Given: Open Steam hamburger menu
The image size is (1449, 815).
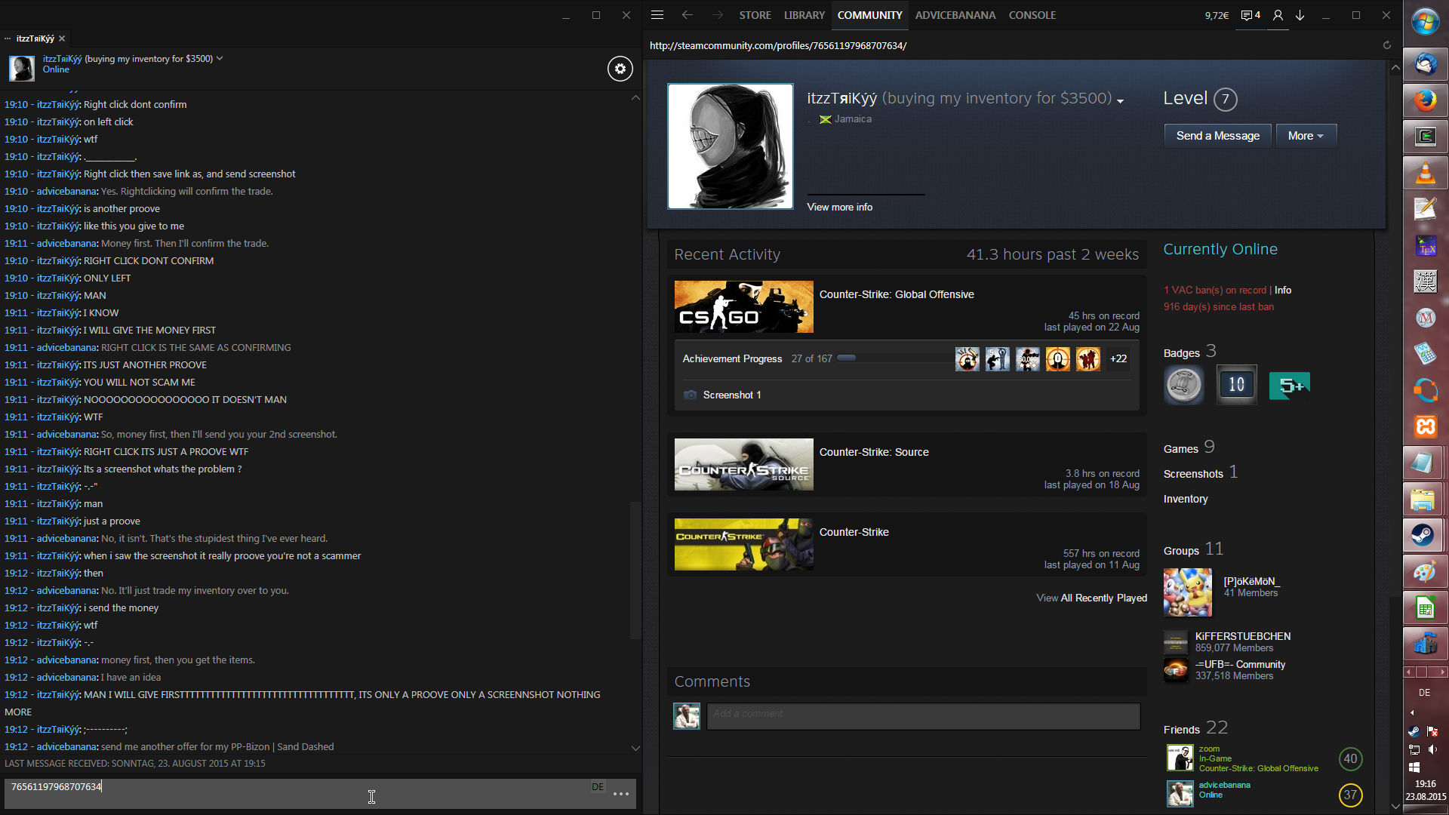Looking at the screenshot, I should coord(657,15).
